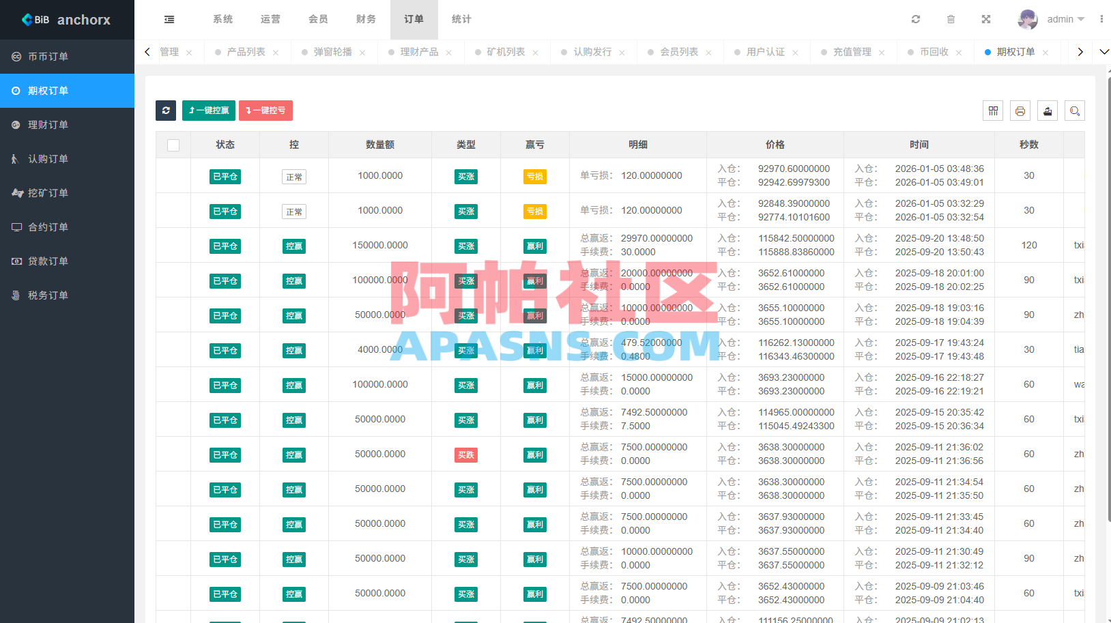The image size is (1111, 623).
Task: Open the 订单 top menu
Action: [414, 19]
